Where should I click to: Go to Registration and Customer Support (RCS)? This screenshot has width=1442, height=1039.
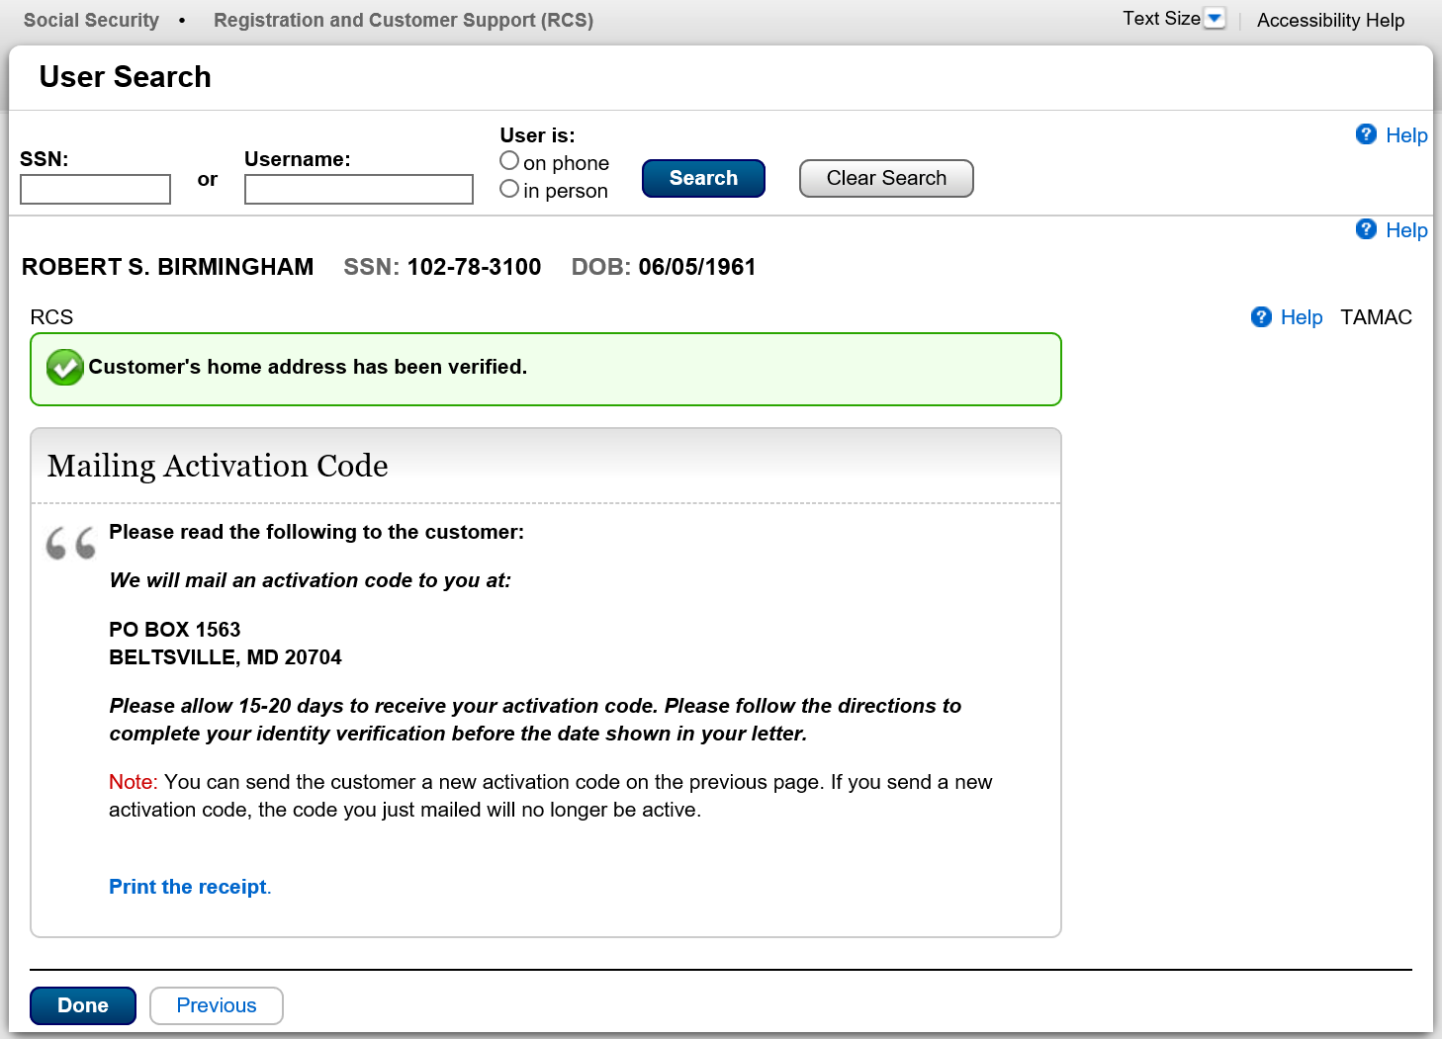tap(404, 20)
